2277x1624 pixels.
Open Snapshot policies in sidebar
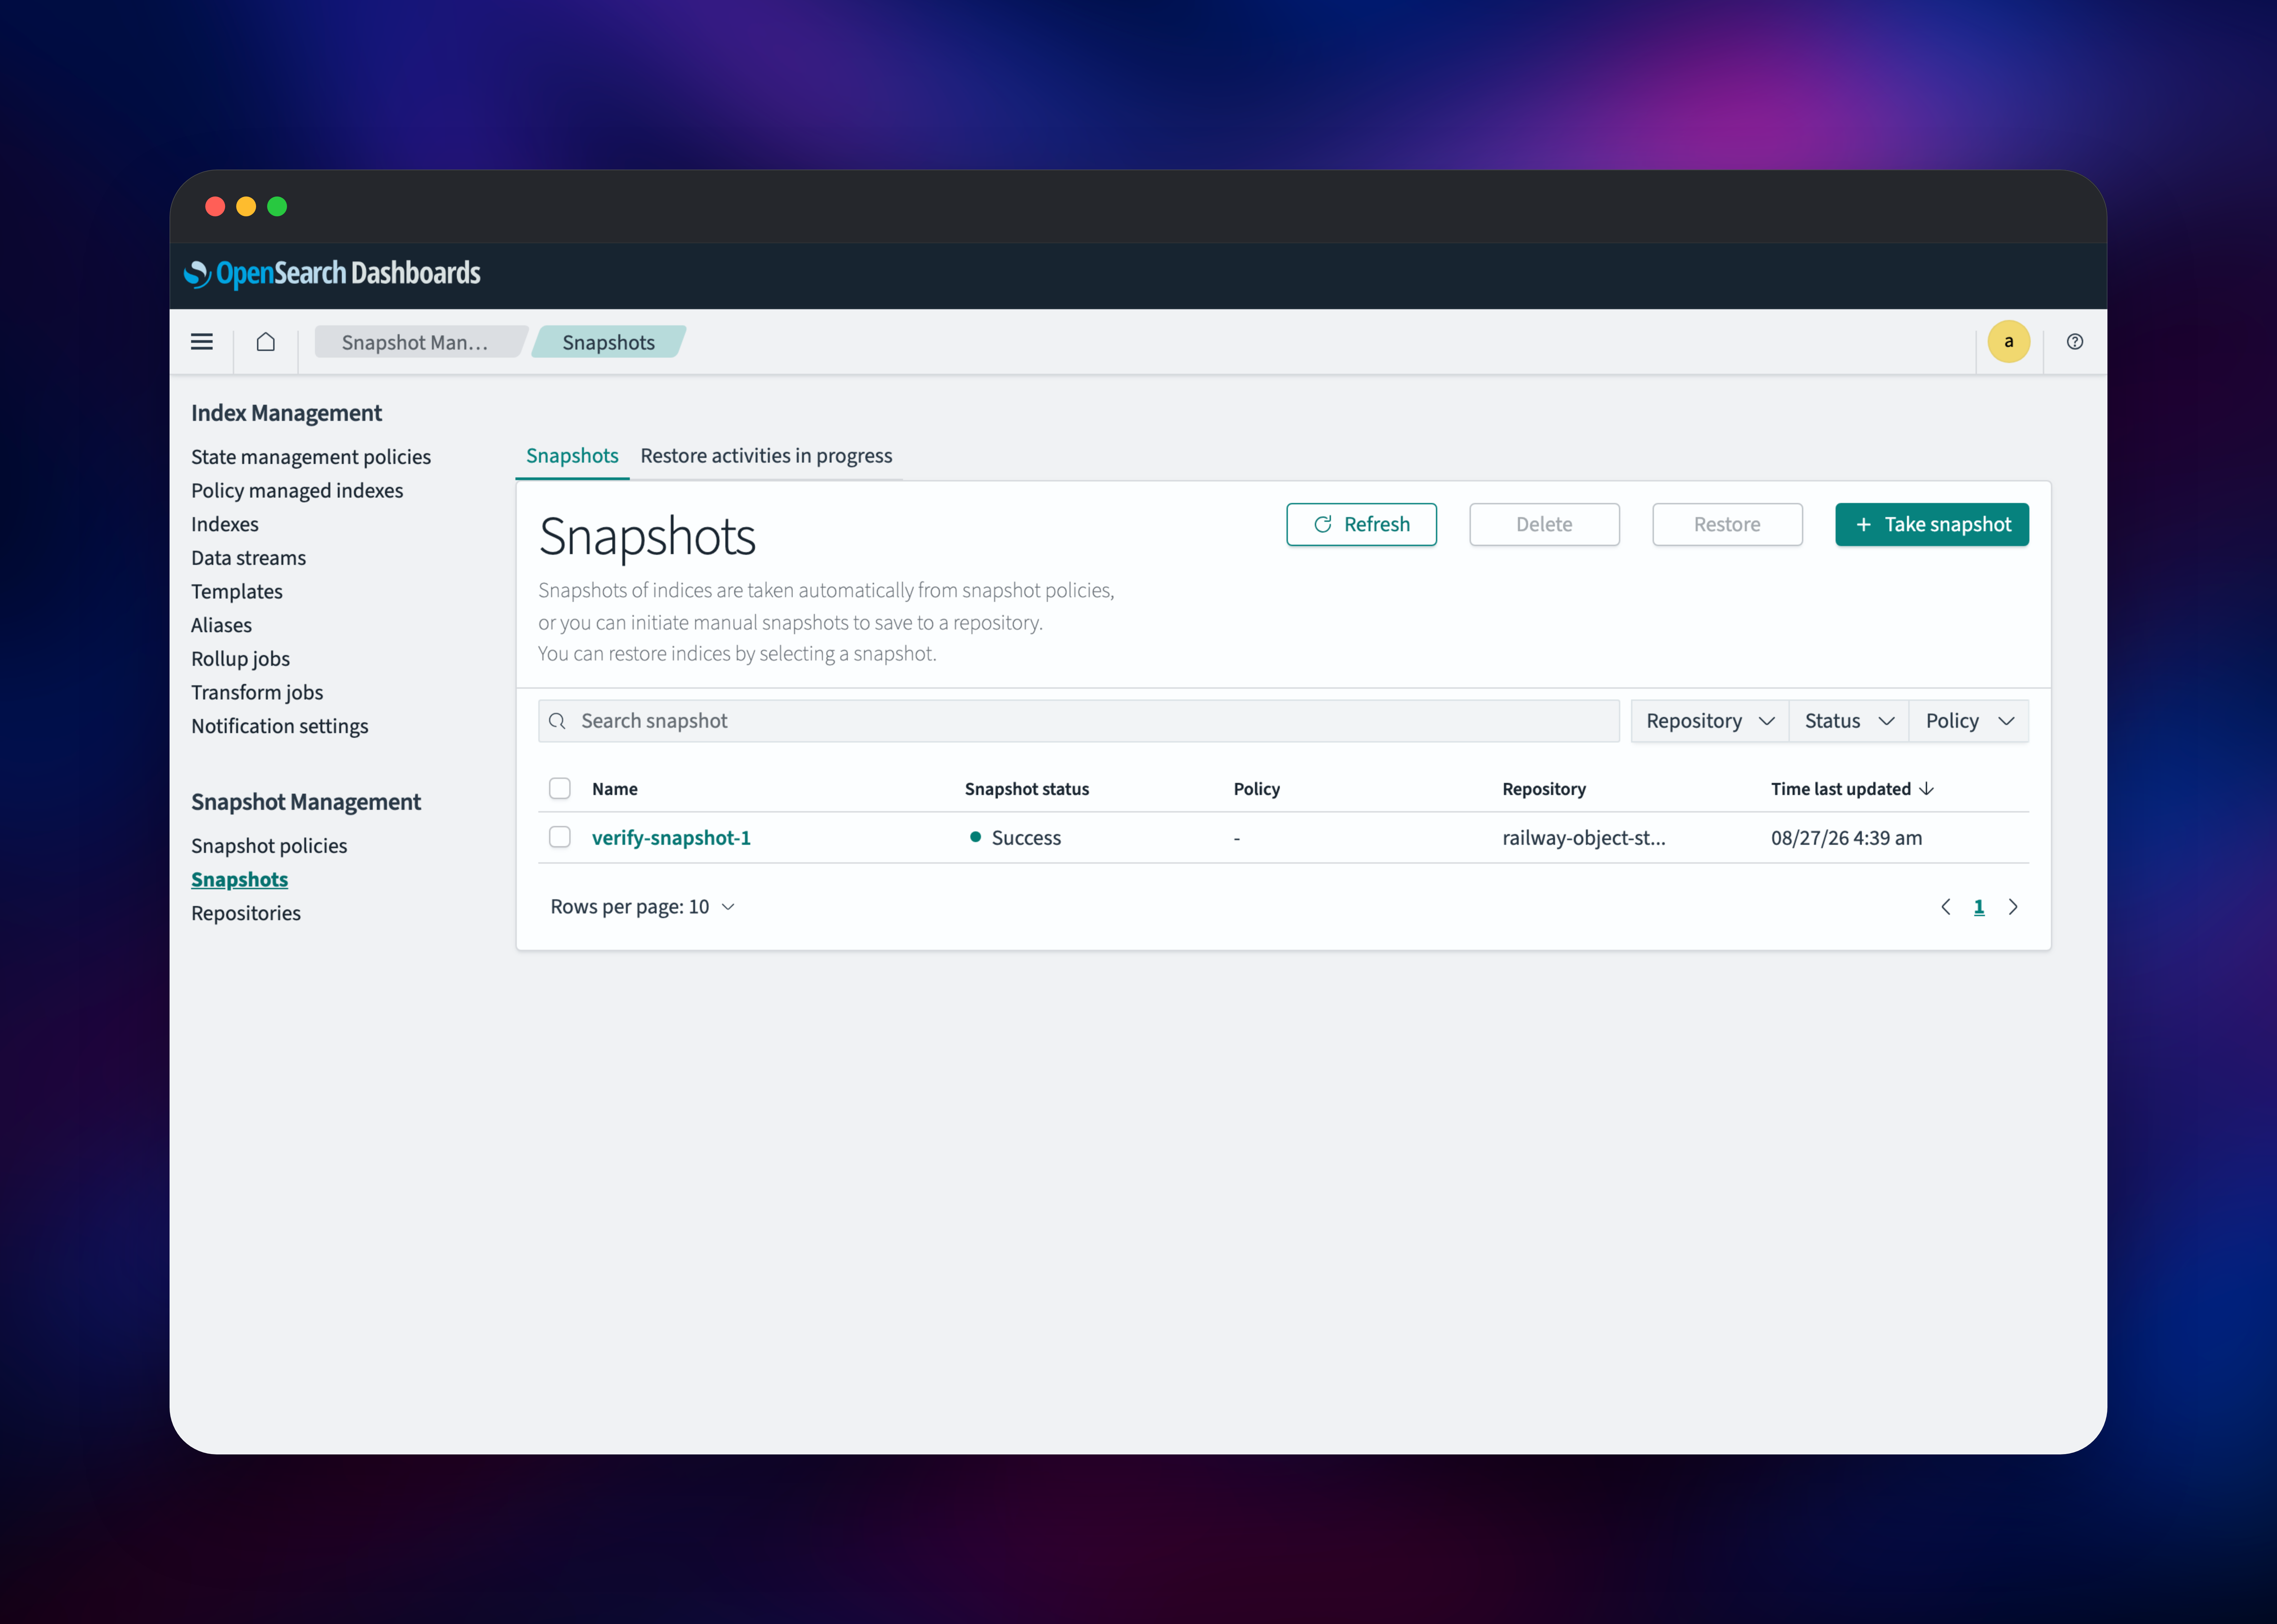[269, 846]
